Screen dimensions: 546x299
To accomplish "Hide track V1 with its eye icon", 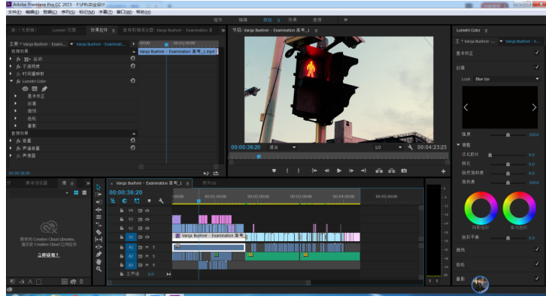I will 147,237.
